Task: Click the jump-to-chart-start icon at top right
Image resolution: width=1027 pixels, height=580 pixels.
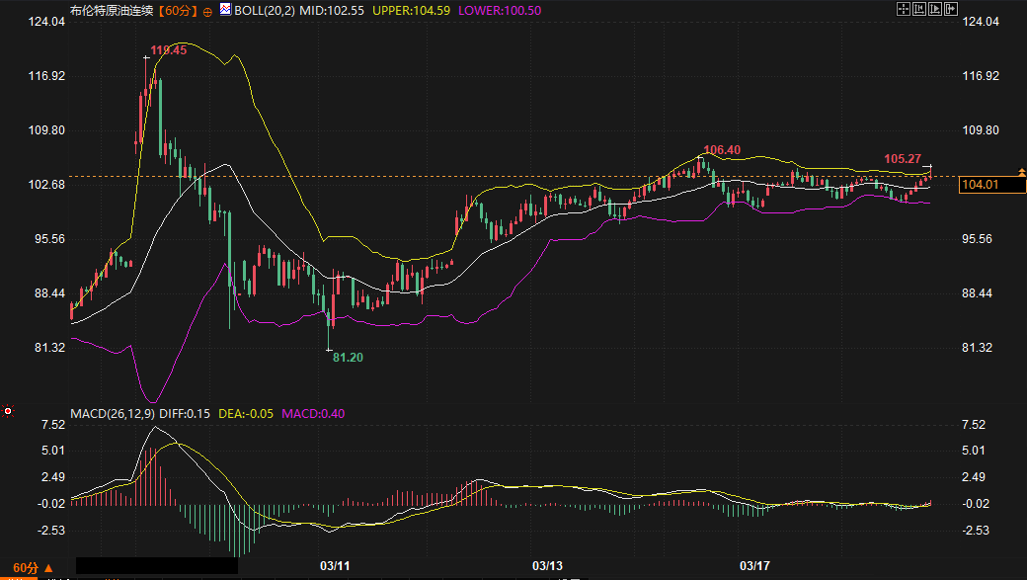Action: coord(919,9)
